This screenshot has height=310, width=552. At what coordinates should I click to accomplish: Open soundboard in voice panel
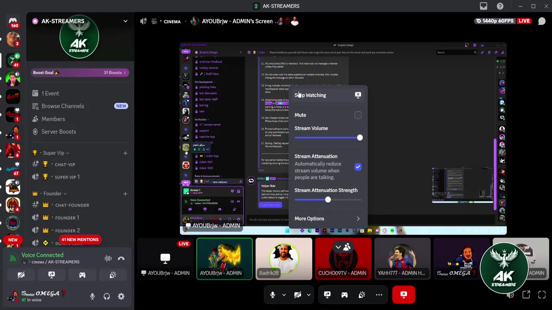[113, 275]
